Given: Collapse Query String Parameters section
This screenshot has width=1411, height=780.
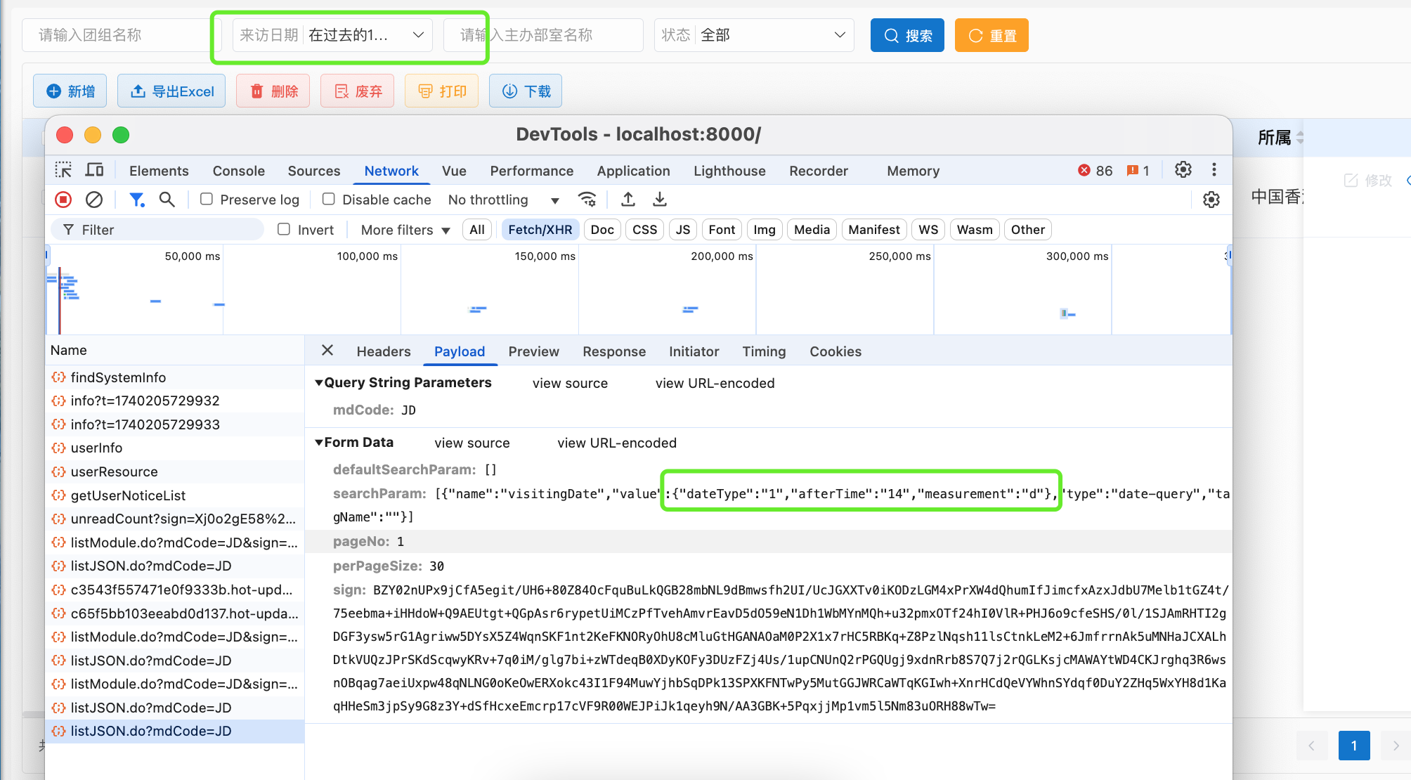Looking at the screenshot, I should pos(319,382).
